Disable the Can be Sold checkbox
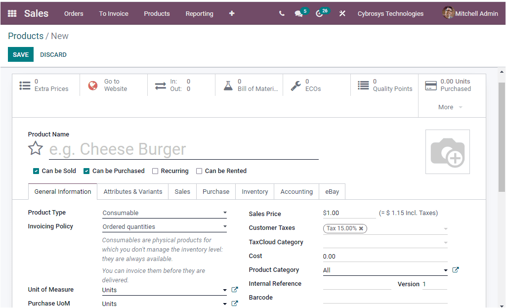The image size is (506, 308). (36, 171)
